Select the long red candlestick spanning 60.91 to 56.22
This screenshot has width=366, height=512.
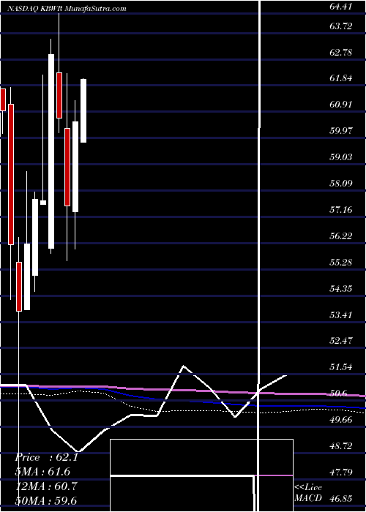tap(11, 174)
